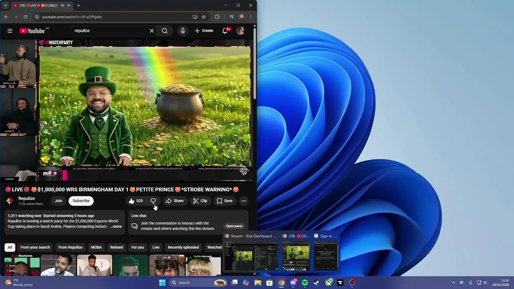Open the tab search dropdown arrow

[x=5, y=5]
